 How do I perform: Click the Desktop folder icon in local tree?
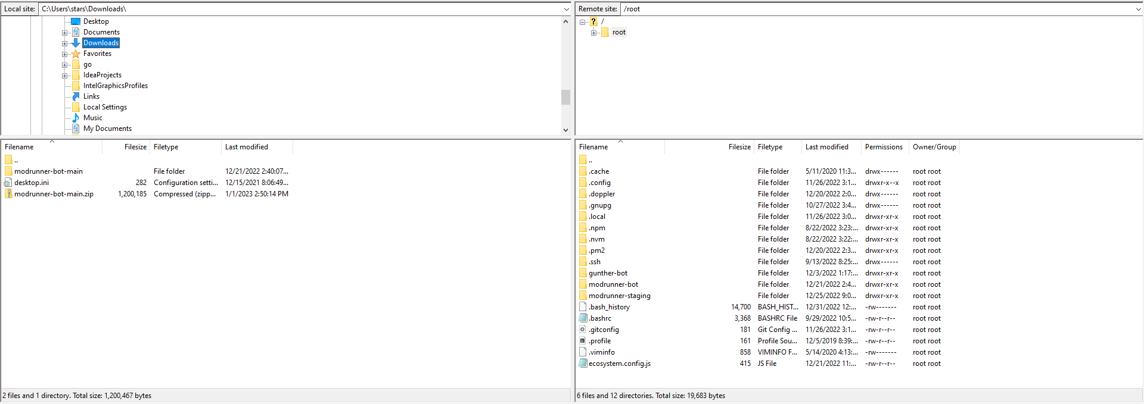pos(76,21)
